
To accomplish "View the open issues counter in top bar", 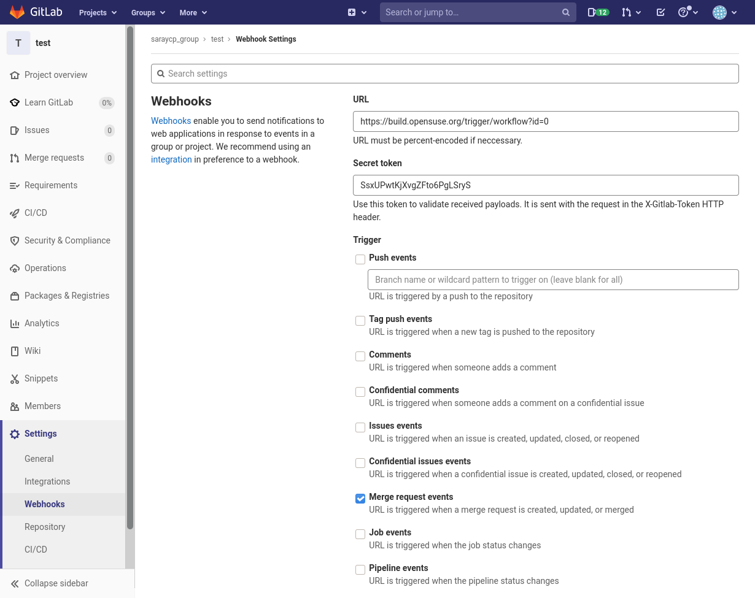I will (x=597, y=12).
